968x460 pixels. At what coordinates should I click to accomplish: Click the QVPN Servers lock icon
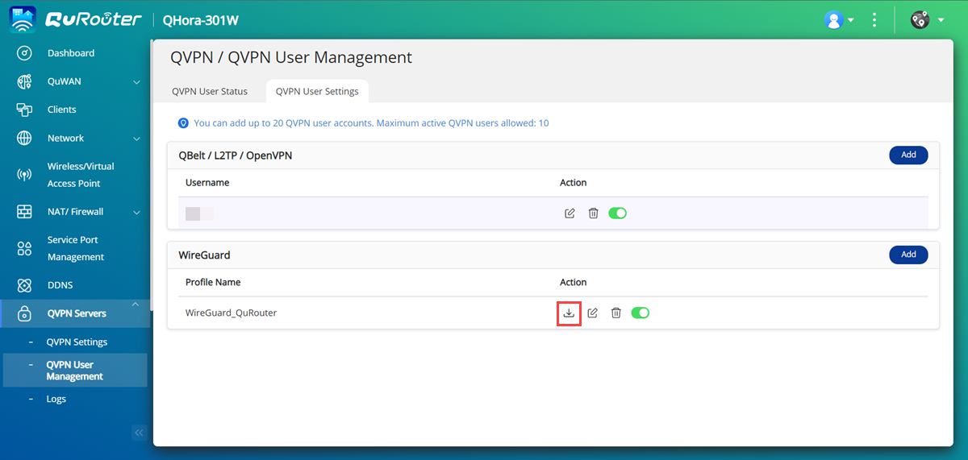click(24, 313)
